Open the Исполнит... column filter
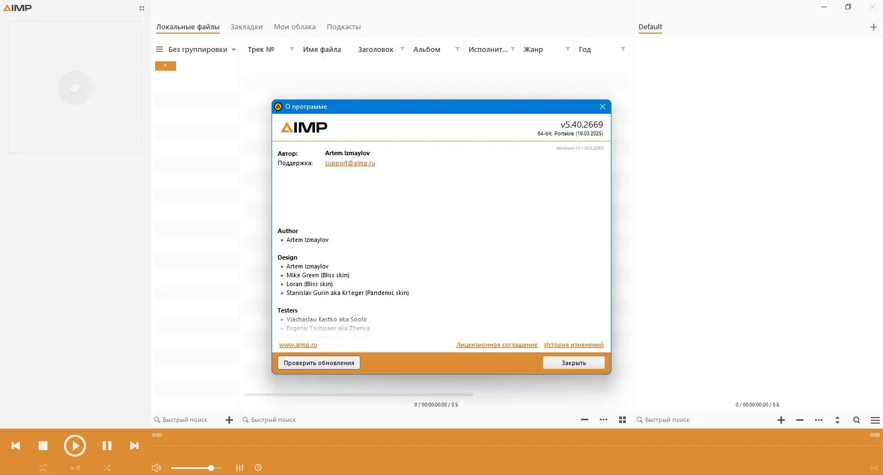883x475 pixels. click(513, 49)
